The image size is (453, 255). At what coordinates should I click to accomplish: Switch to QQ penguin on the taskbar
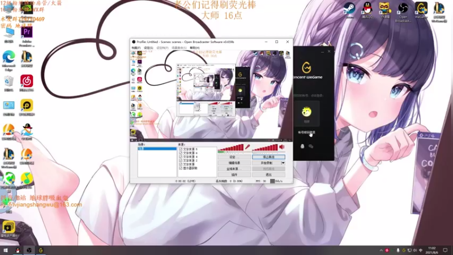point(18,250)
